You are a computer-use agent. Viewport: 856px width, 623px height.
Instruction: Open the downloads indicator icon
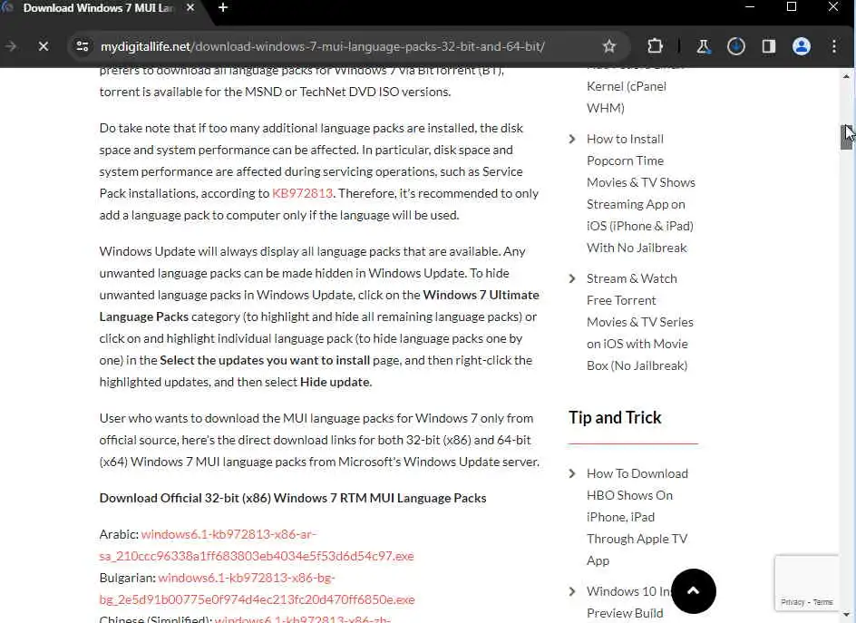pos(736,46)
